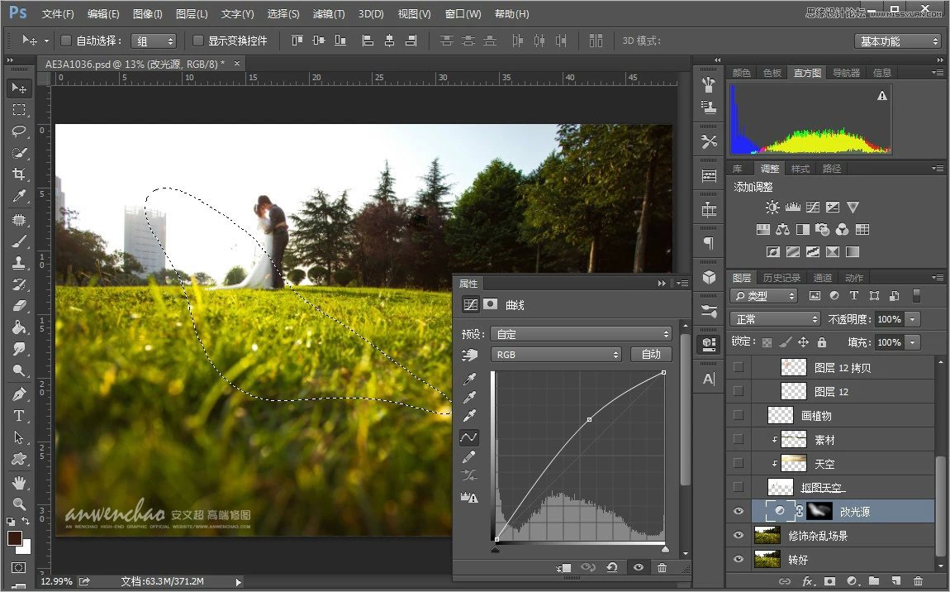Click the 自动 button in curves panel
This screenshot has width=950, height=592.
pyautogui.click(x=651, y=354)
